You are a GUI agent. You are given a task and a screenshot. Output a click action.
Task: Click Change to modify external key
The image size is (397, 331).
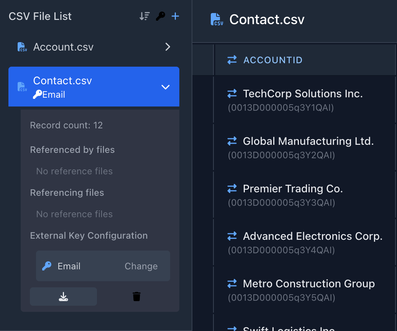(x=141, y=266)
